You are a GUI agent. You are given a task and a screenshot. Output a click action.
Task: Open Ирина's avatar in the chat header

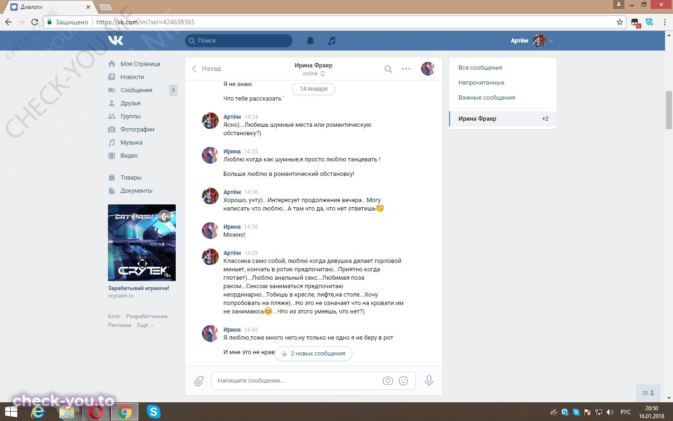[428, 69]
